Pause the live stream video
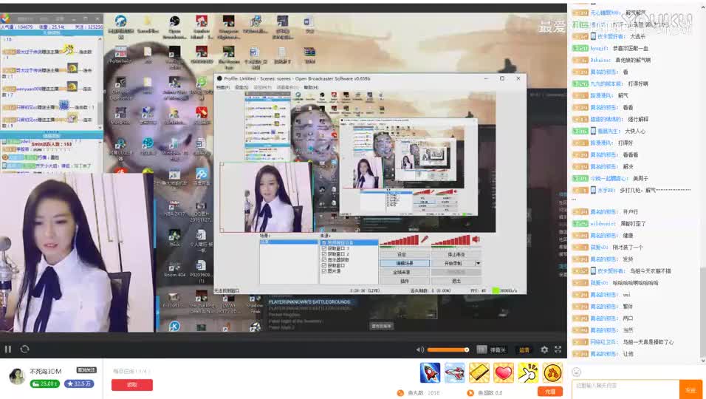Screen dimensions: 706x399 pyautogui.click(x=7, y=349)
